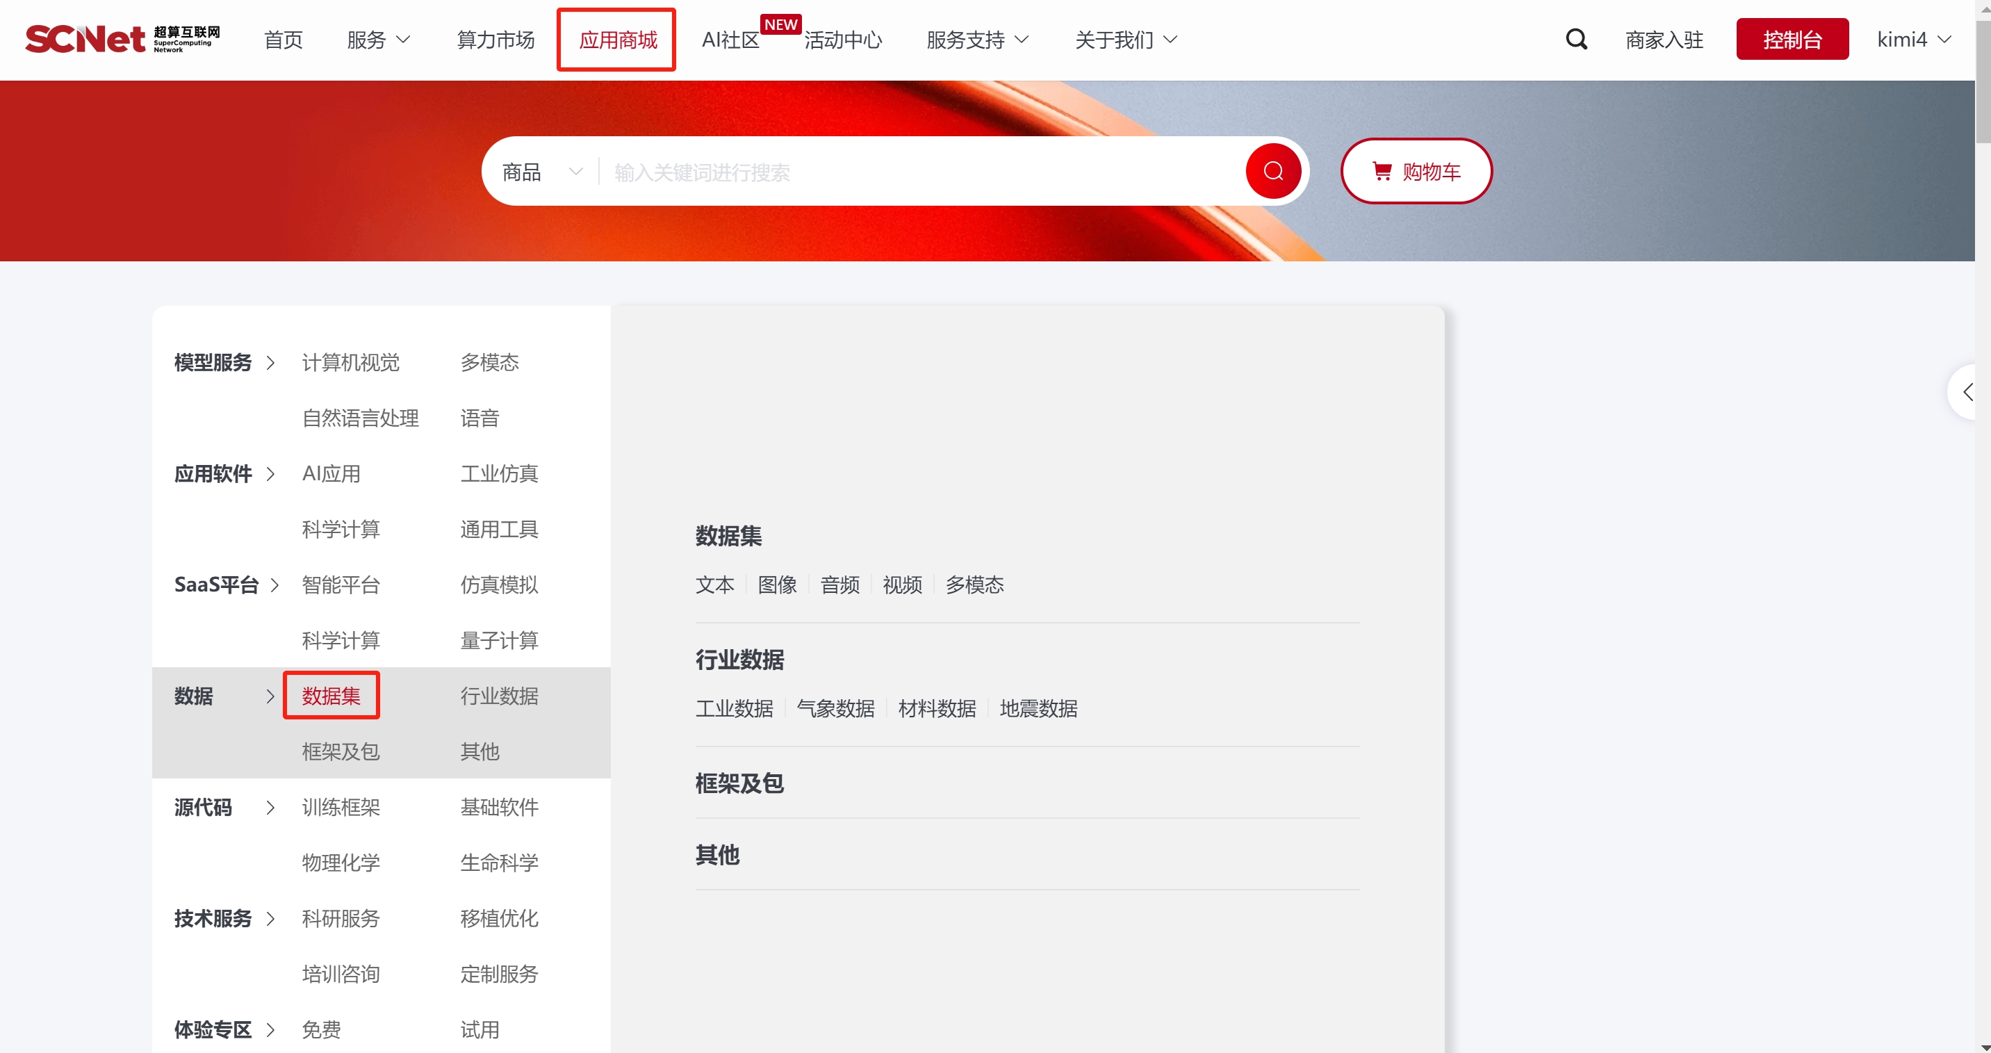Screen dimensions: 1991x1053
Task: Open the AI社区 menu item
Action: click(730, 40)
